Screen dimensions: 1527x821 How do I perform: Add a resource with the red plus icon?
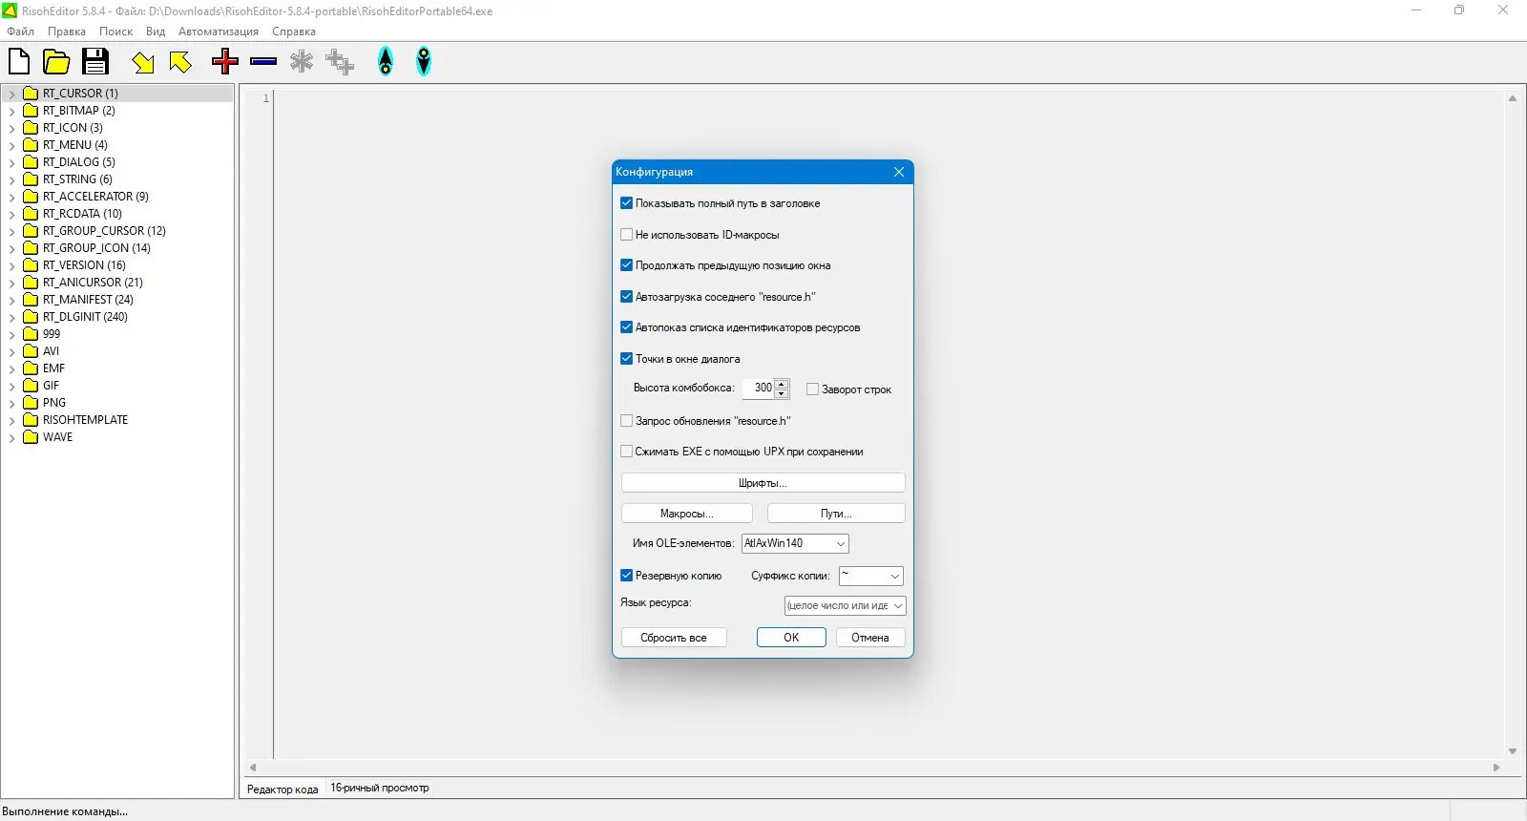[x=225, y=62]
